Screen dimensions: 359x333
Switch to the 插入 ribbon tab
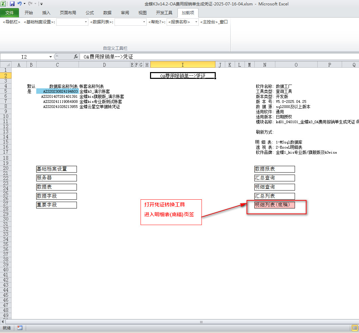(x=46, y=13)
